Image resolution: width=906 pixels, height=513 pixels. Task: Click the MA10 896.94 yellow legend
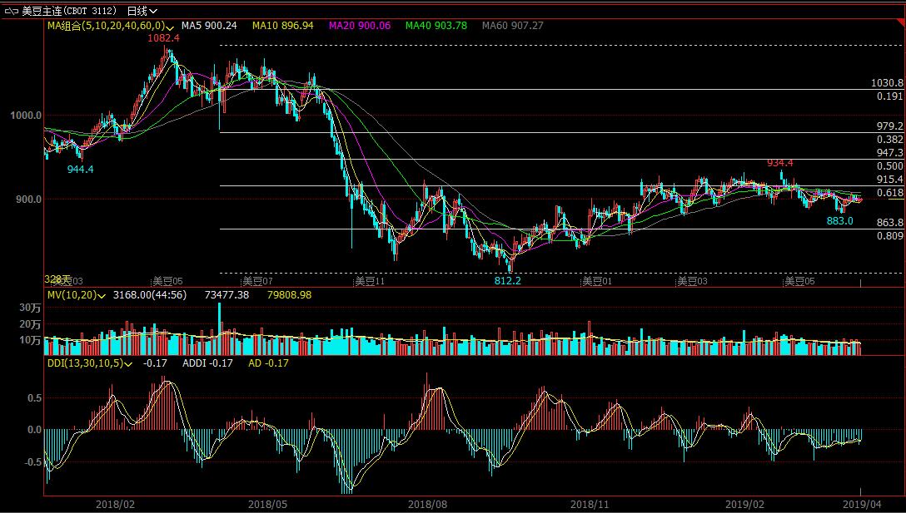283,26
